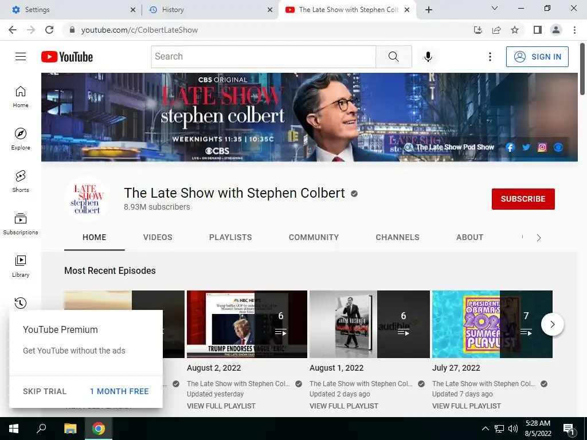
Task: Open Explore in sidebar
Action: 21,139
